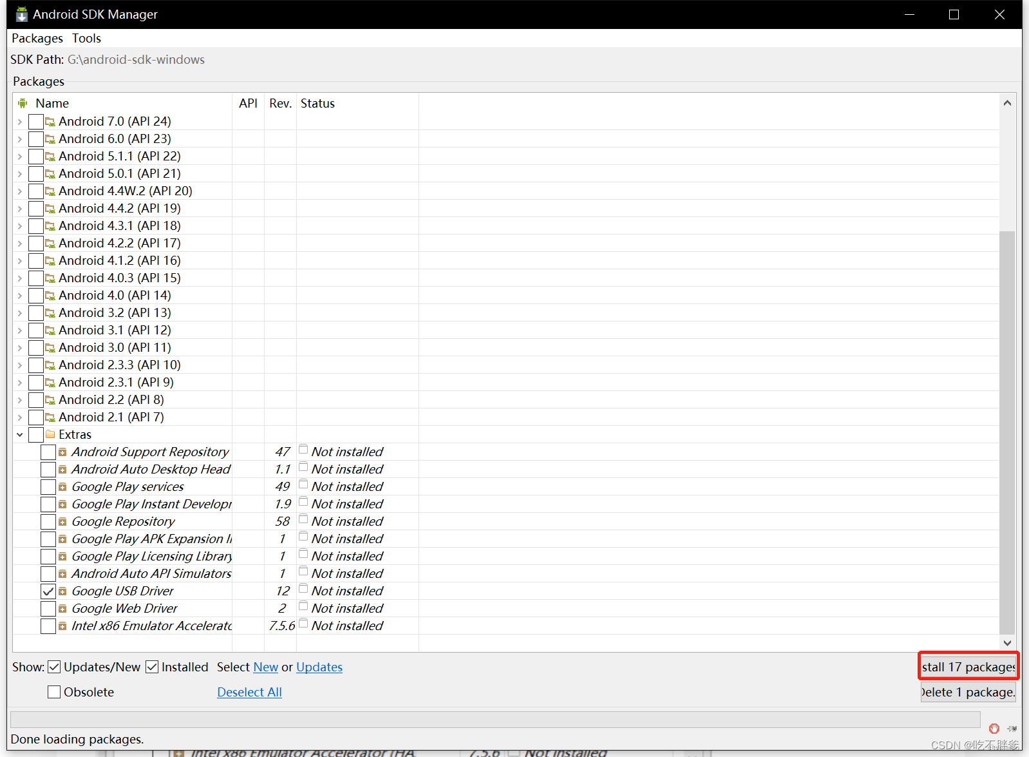
Task: Click the Delete 1 package button
Action: (968, 692)
